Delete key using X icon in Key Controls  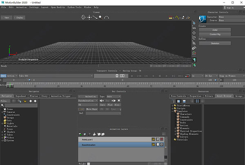tap(119, 100)
